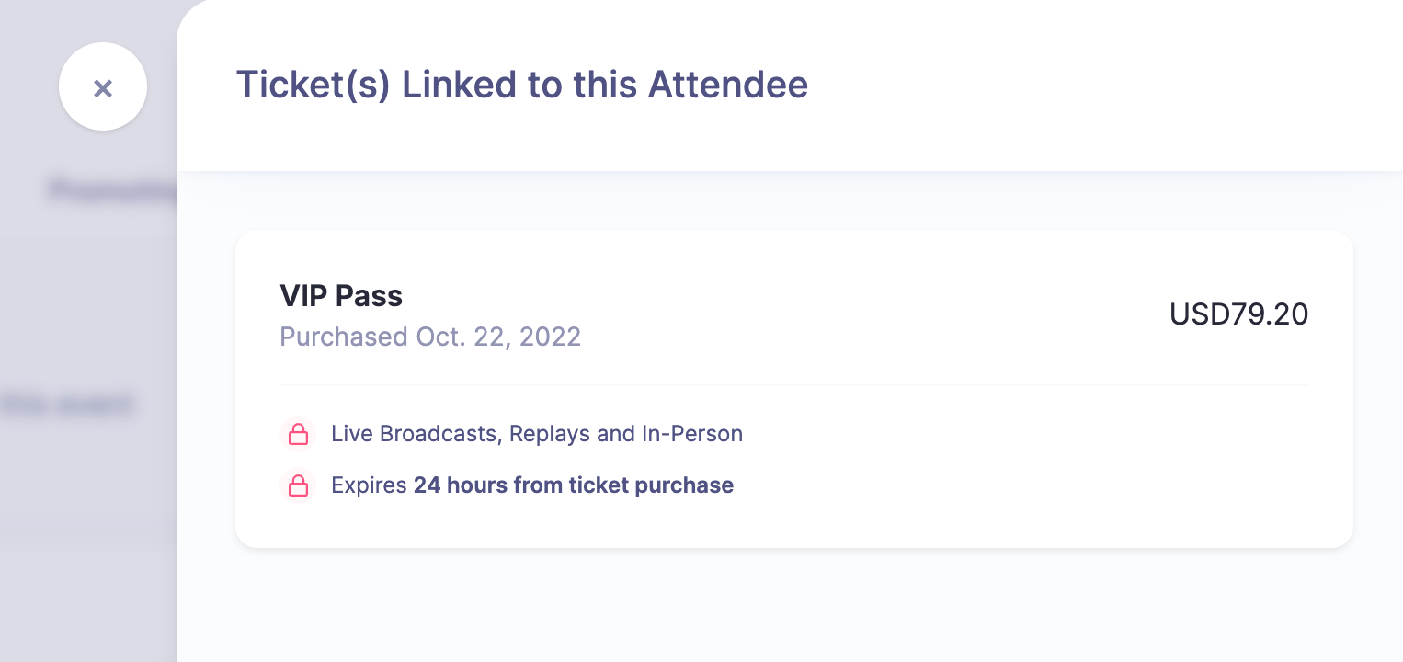Select the VIP Pass ticket name
1403x662 pixels.
(x=341, y=296)
